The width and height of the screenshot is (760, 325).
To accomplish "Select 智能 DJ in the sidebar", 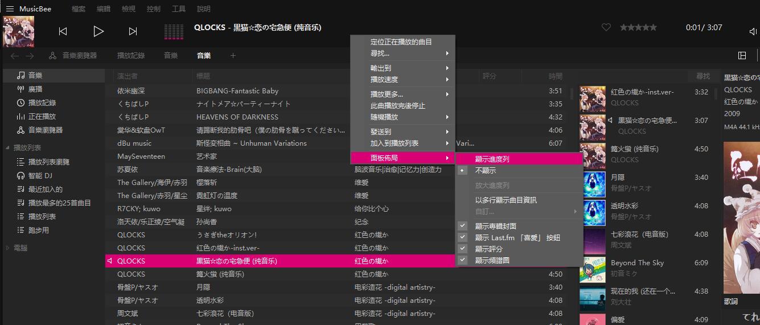I will 40,176.
